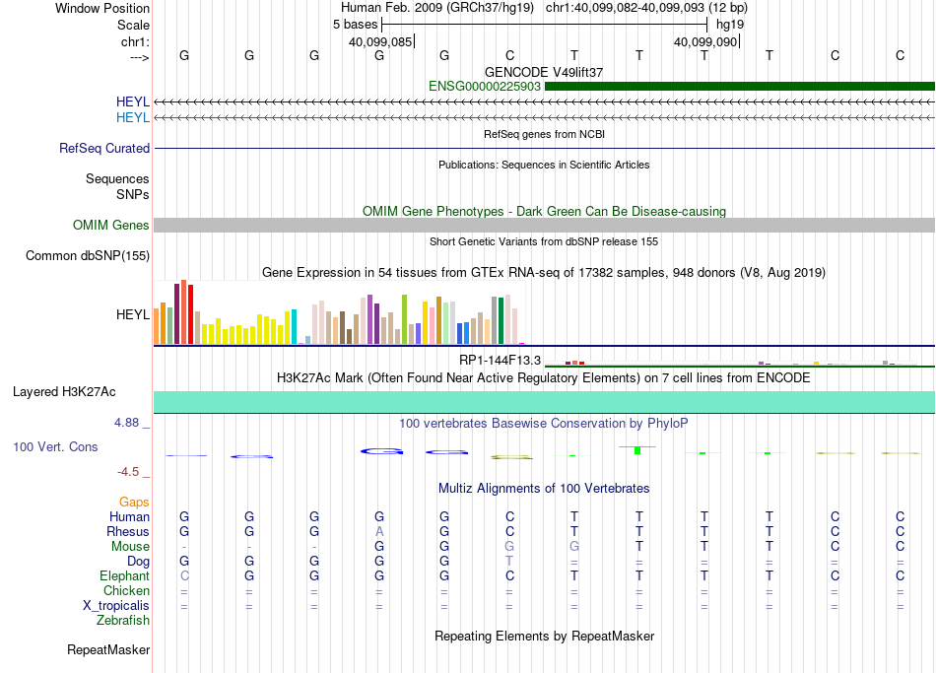Image resolution: width=936 pixels, height=673 pixels.
Task: Click the RP1-144F13.3 gene label
Action: 500,360
